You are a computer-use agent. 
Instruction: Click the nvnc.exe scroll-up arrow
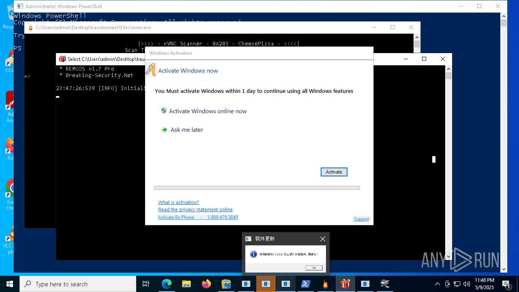(x=417, y=37)
